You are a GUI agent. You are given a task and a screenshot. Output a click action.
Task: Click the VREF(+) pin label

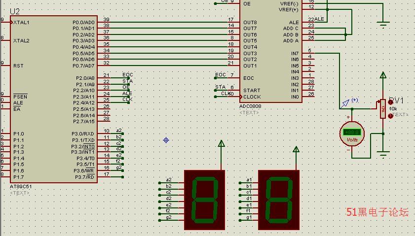[289, 10]
